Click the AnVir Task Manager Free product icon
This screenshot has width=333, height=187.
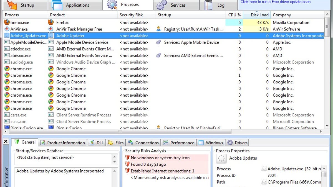pos(51,29)
